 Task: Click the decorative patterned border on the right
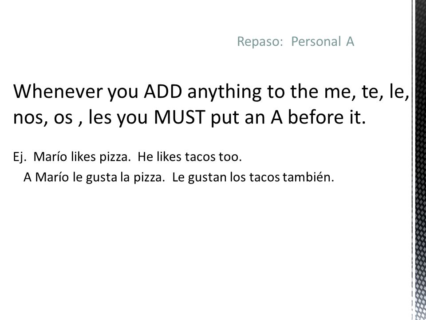click(x=419, y=160)
